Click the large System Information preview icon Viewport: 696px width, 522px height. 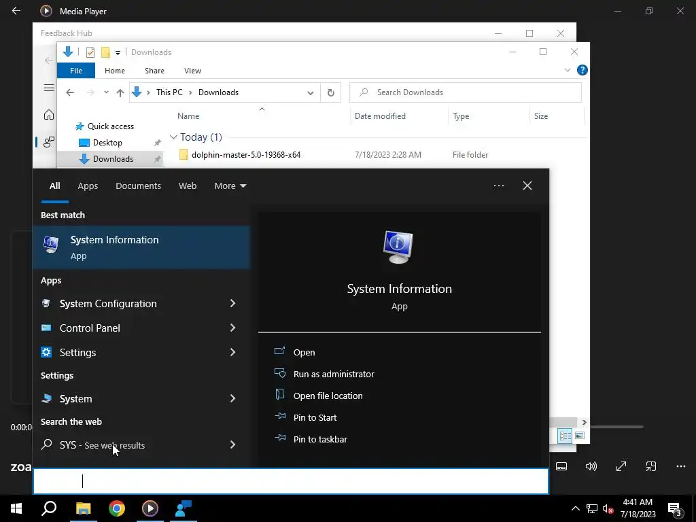click(x=398, y=247)
